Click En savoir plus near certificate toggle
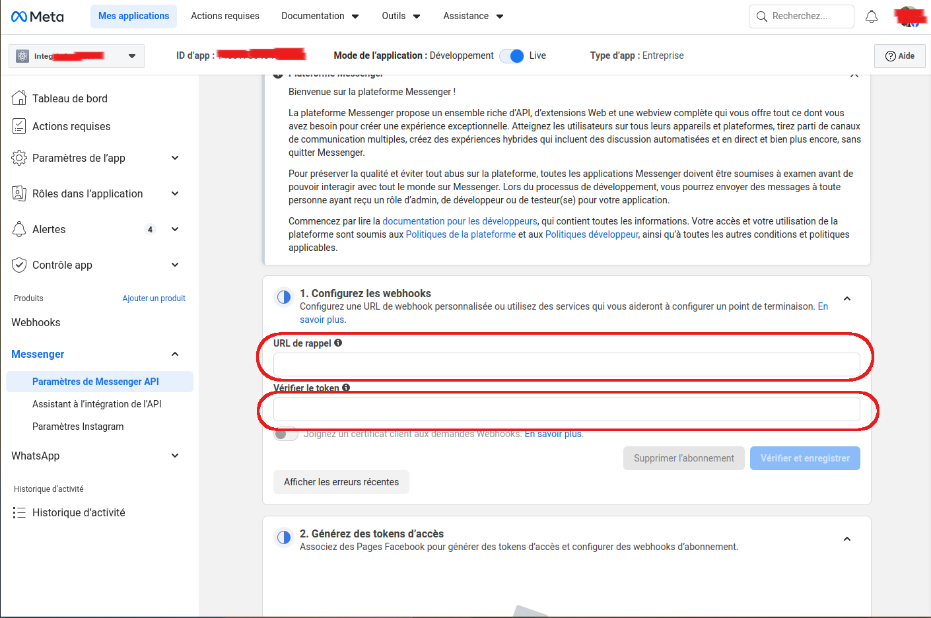This screenshot has width=931, height=618. click(553, 434)
